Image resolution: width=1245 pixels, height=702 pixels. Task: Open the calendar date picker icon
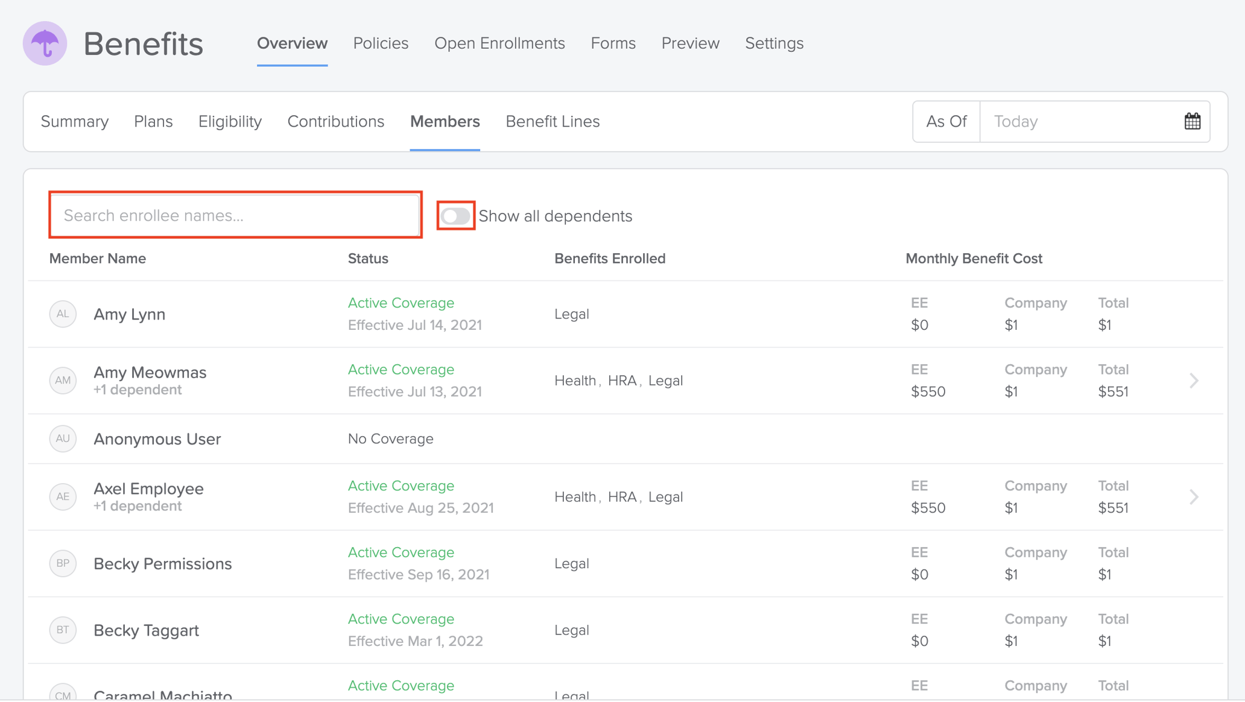[x=1192, y=121]
